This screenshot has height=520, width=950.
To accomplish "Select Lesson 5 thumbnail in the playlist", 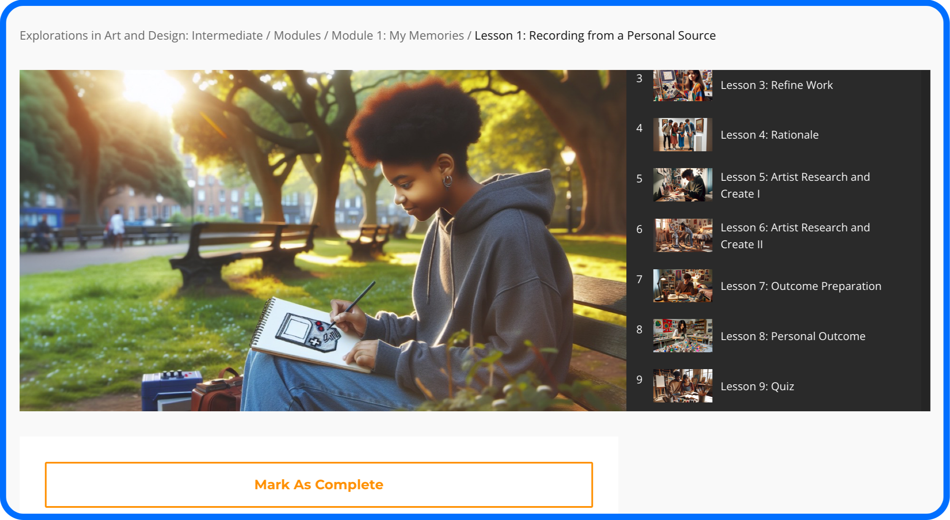I will pos(682,185).
